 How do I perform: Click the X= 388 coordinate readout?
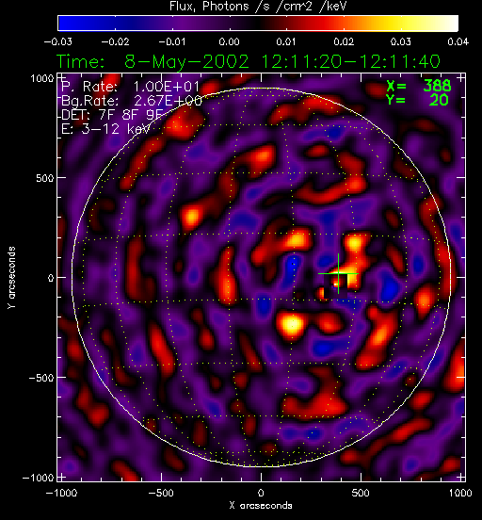419,86
